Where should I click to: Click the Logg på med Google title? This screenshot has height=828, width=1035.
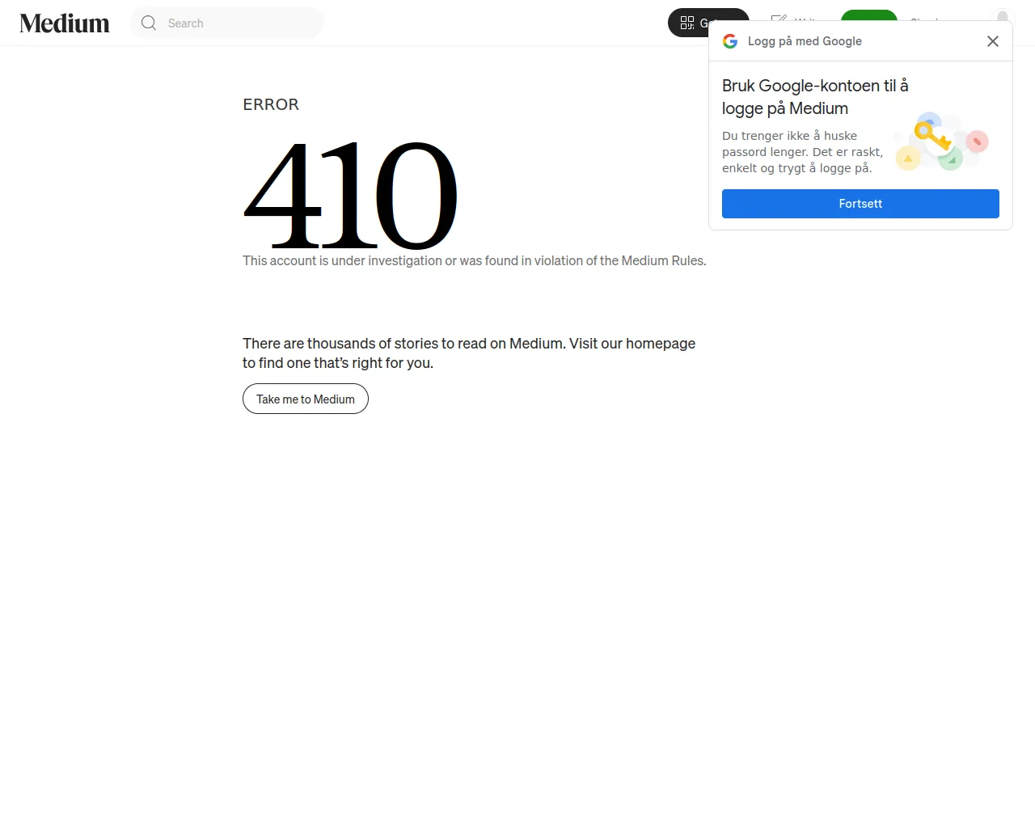[x=805, y=41]
